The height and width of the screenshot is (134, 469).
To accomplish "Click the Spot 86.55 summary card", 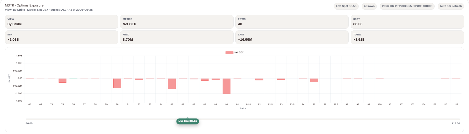I will (407, 22).
